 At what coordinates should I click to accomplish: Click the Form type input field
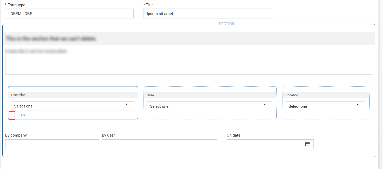[69, 13]
